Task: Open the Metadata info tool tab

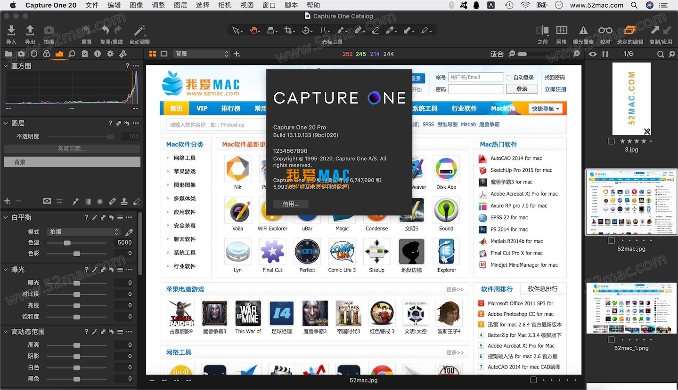Action: pos(97,54)
